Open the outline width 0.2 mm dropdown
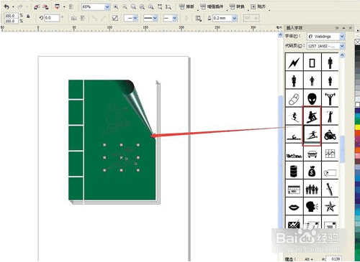 [x=235, y=18]
